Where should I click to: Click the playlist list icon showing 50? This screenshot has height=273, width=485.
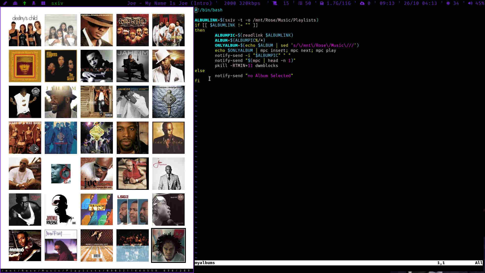click(x=300, y=3)
